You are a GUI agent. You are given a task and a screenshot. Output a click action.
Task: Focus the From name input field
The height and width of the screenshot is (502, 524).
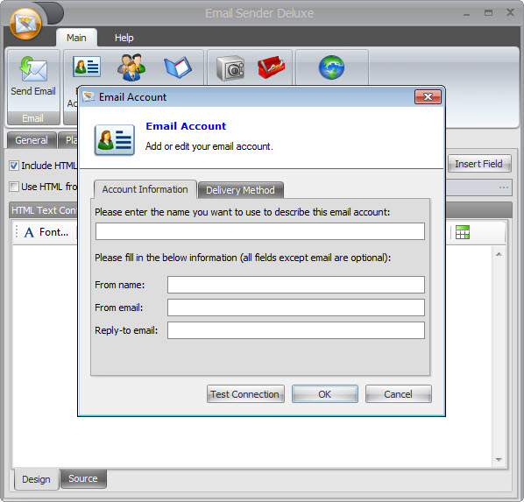point(296,285)
